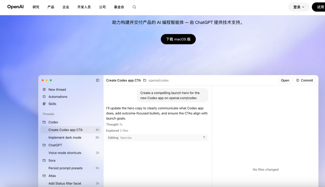Click the folder icon before openai/codex
The width and height of the screenshot is (325, 187).
click(145, 80)
